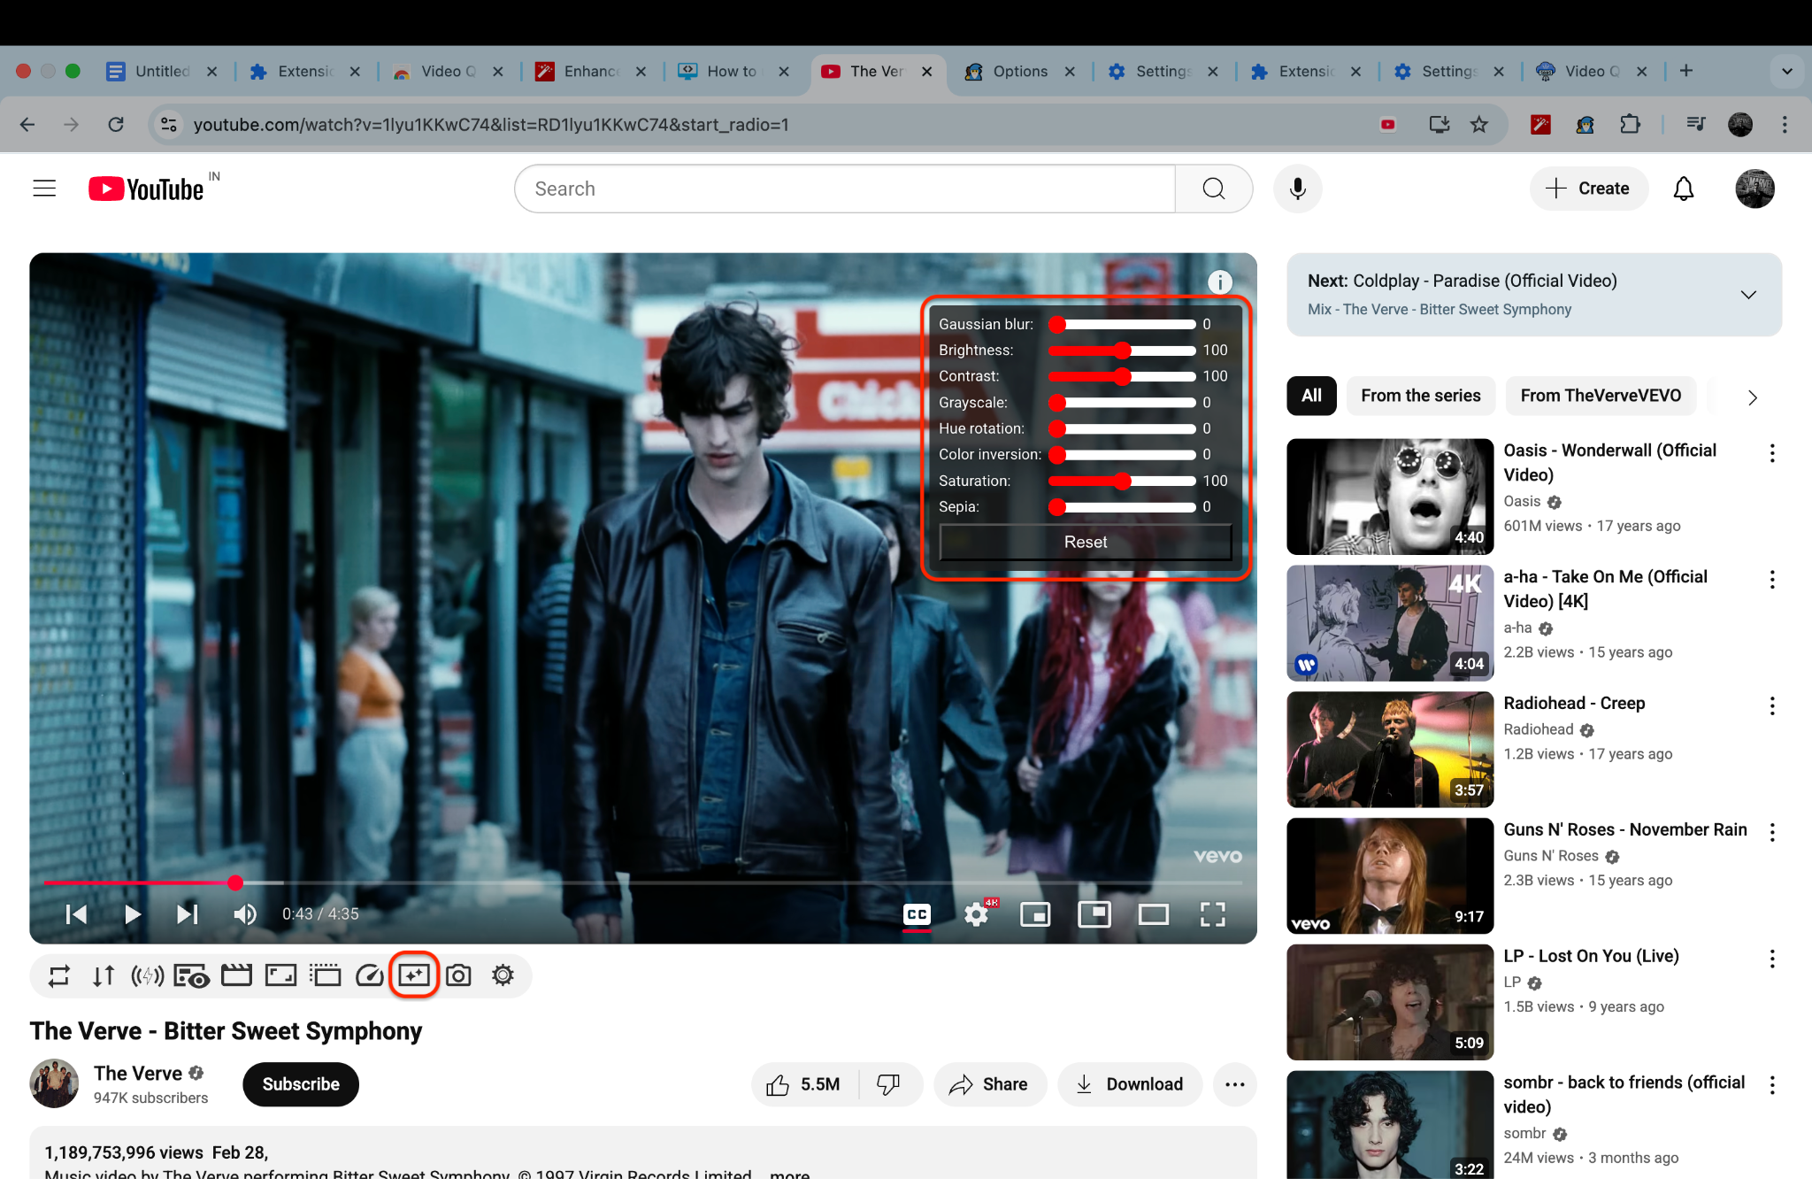This screenshot has width=1812, height=1179.
Task: Click the Color inversion slider handle
Action: pyautogui.click(x=1057, y=455)
